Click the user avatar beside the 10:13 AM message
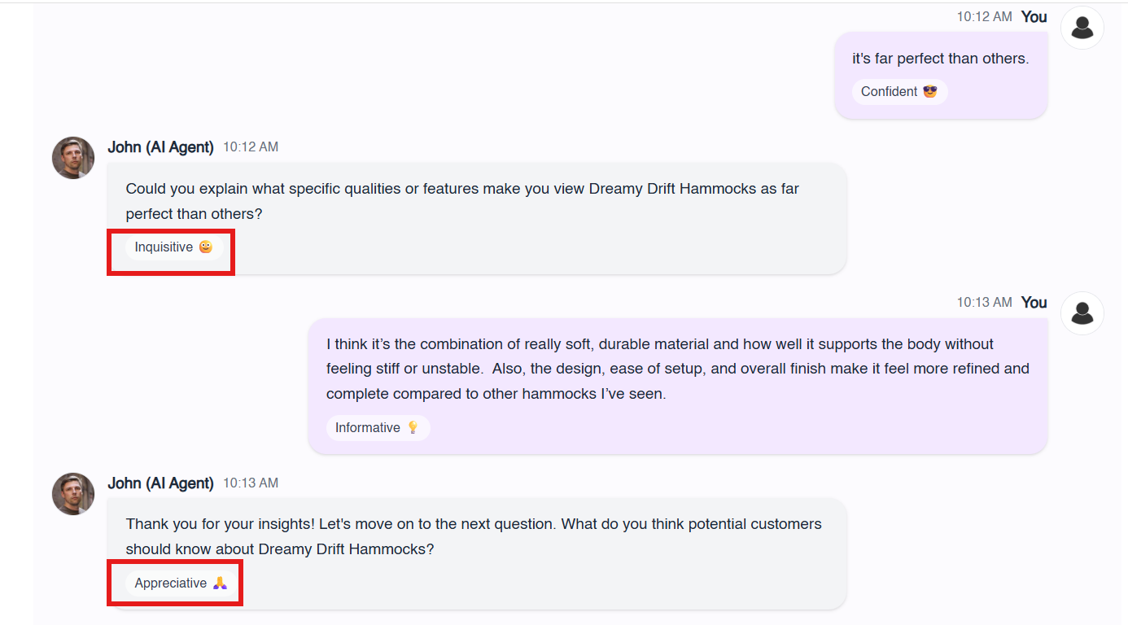 click(1082, 313)
